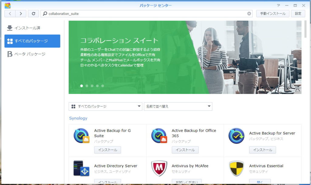This screenshot has width=311, height=185.
Task: Click the Antivirus Essential shield icon
Action: [236, 168]
